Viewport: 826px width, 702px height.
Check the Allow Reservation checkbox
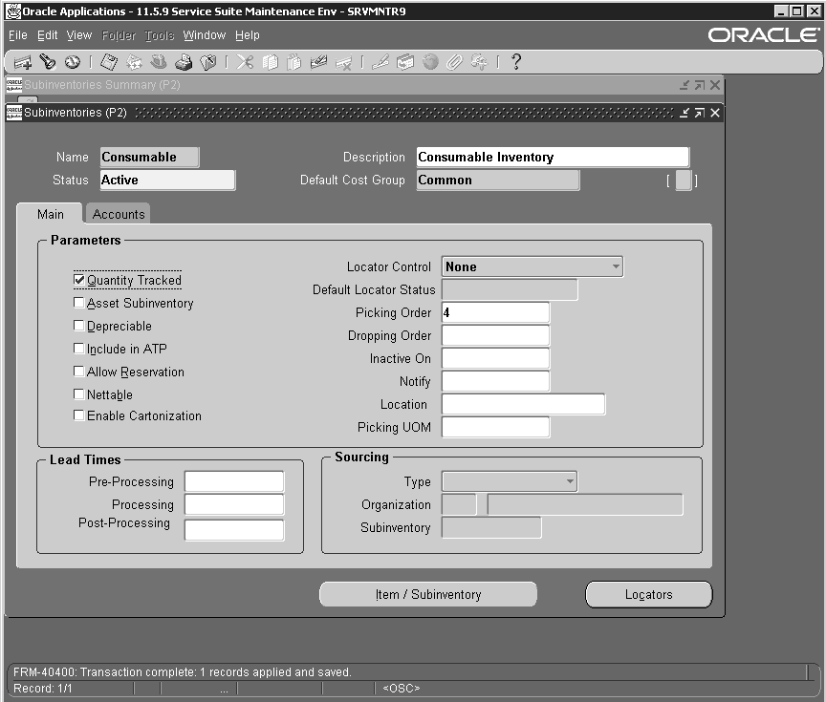[x=79, y=372]
